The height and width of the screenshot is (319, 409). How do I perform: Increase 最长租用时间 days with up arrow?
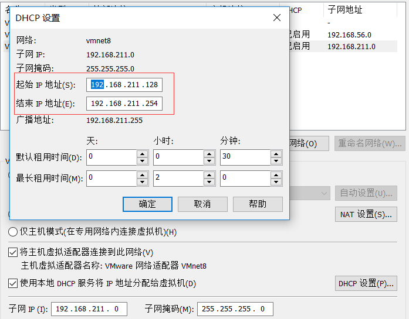[x=143, y=175]
